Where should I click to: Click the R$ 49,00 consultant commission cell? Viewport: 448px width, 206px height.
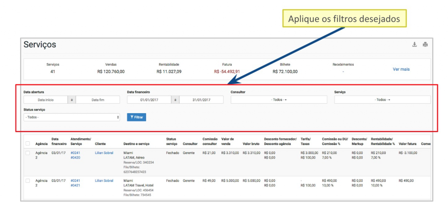pyautogui.click(x=209, y=181)
